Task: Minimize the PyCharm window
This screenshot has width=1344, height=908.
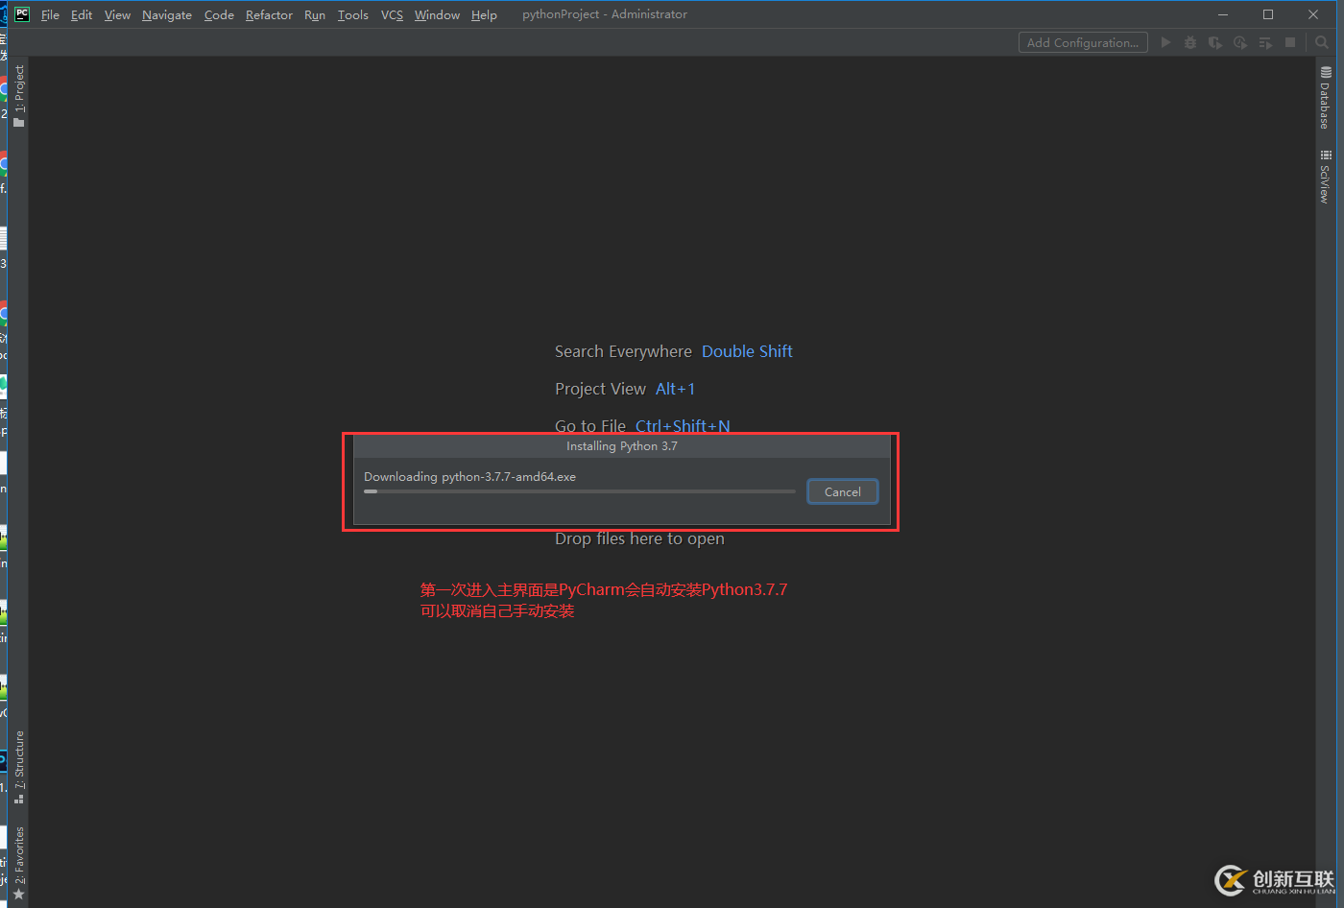Action: click(x=1223, y=14)
